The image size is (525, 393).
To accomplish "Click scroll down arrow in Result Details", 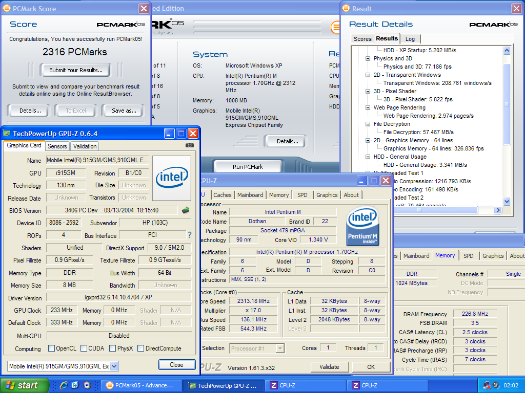I will (507, 201).
